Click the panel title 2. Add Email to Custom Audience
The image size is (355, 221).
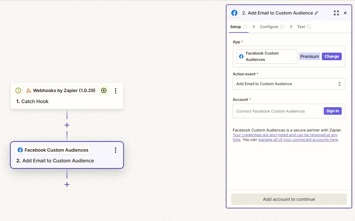pyautogui.click(x=278, y=13)
